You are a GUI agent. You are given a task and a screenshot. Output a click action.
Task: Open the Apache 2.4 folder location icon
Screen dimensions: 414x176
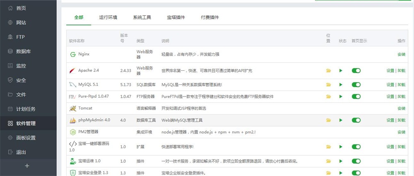point(328,70)
